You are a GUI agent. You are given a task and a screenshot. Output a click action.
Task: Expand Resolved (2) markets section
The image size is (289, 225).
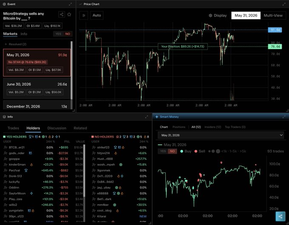click(15, 44)
